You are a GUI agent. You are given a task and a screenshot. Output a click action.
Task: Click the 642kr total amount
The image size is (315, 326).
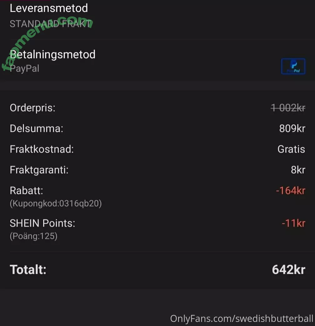[x=288, y=269]
